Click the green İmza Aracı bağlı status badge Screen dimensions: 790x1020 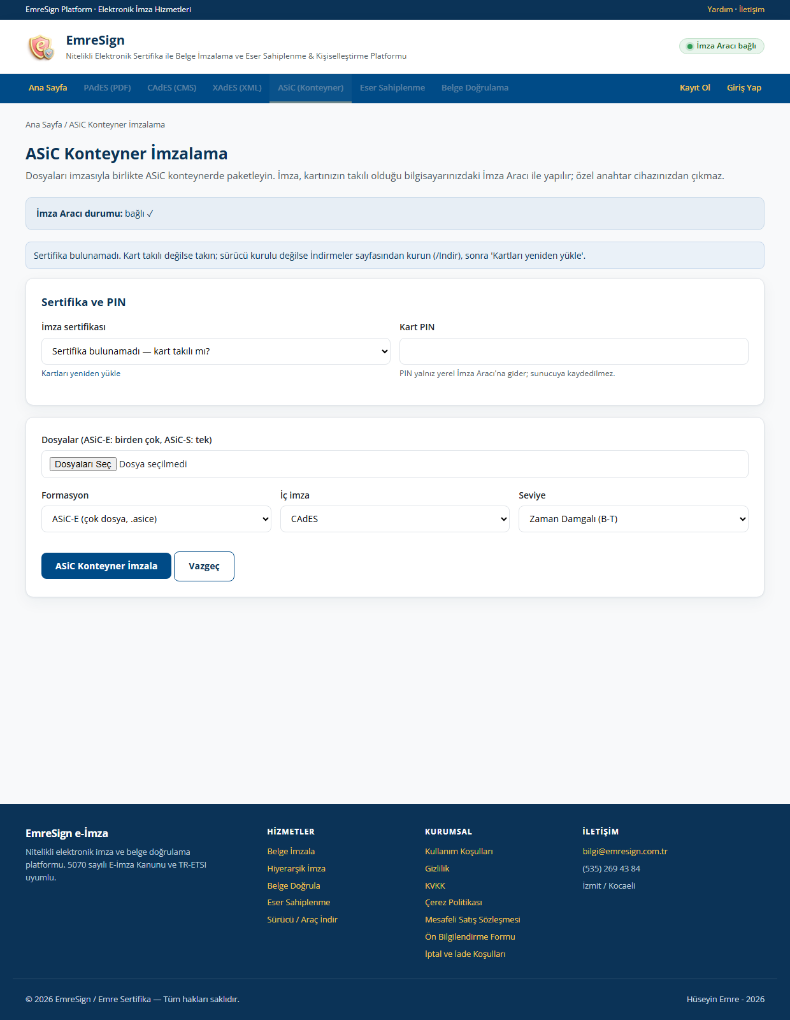pos(721,46)
